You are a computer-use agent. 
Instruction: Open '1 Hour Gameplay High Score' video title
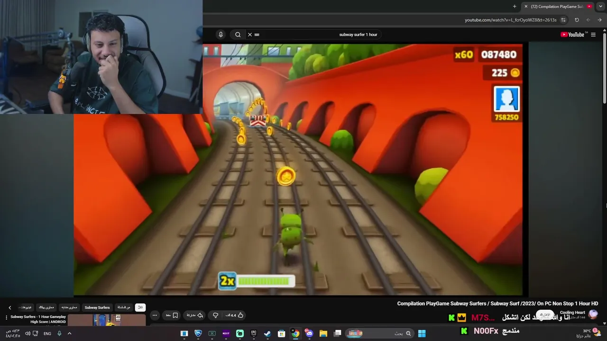38,319
